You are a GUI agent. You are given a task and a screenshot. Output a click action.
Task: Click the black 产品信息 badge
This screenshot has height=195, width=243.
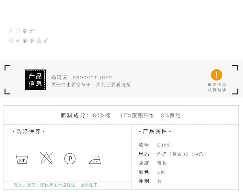click(35, 80)
